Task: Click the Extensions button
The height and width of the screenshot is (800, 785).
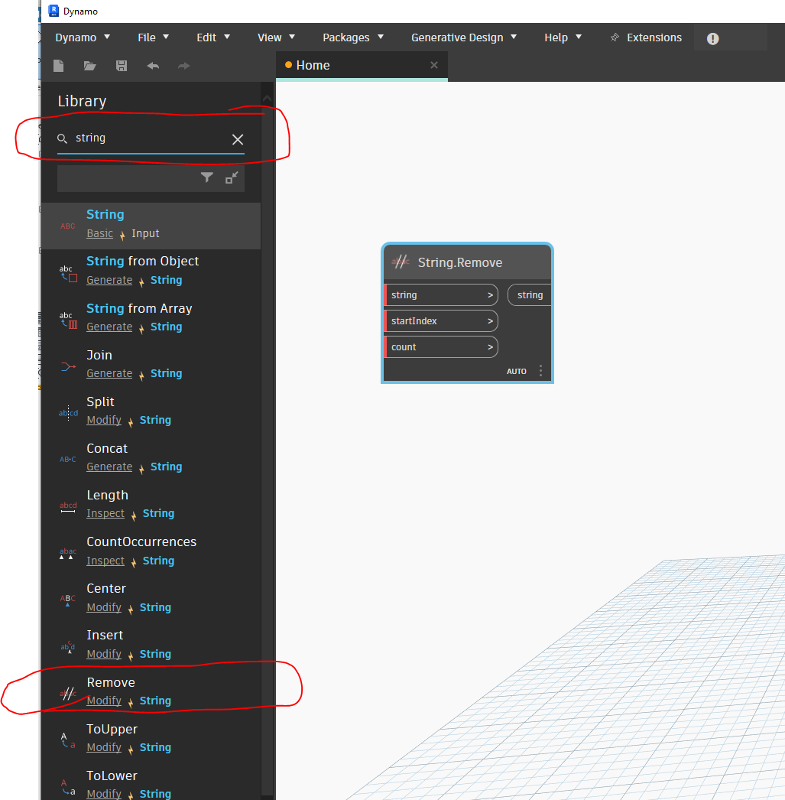Action: pos(646,37)
